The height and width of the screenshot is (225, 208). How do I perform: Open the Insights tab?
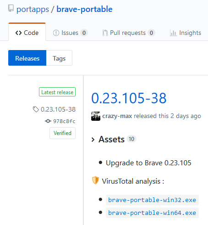(186, 33)
